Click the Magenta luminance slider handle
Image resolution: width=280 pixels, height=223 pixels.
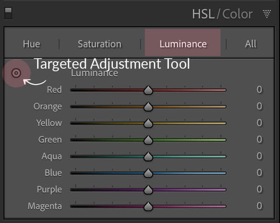pyautogui.click(x=148, y=206)
